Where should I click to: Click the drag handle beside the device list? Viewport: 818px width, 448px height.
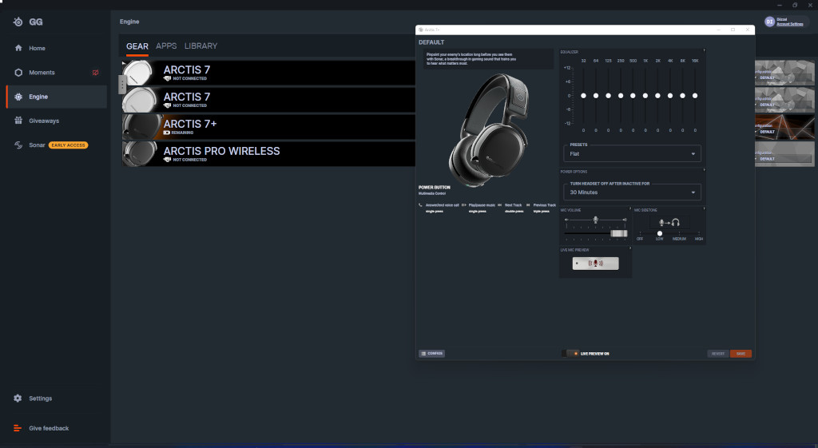click(x=122, y=85)
